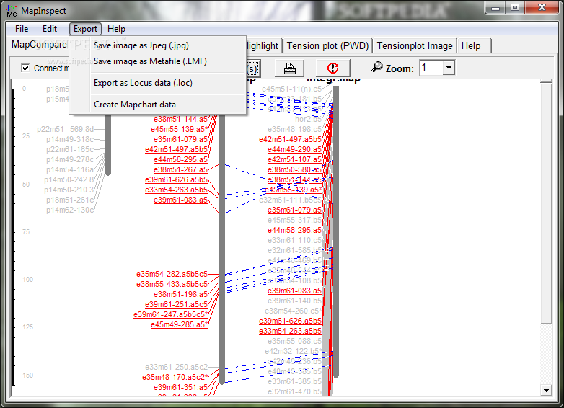Click gray marker e35m48-198.c5

click(x=294, y=129)
